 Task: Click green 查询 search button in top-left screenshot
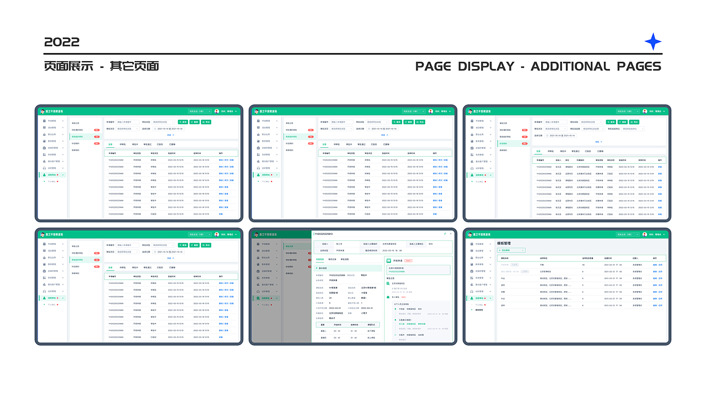183,122
